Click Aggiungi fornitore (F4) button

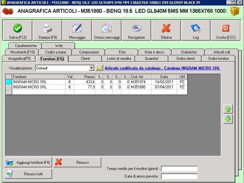(28, 163)
